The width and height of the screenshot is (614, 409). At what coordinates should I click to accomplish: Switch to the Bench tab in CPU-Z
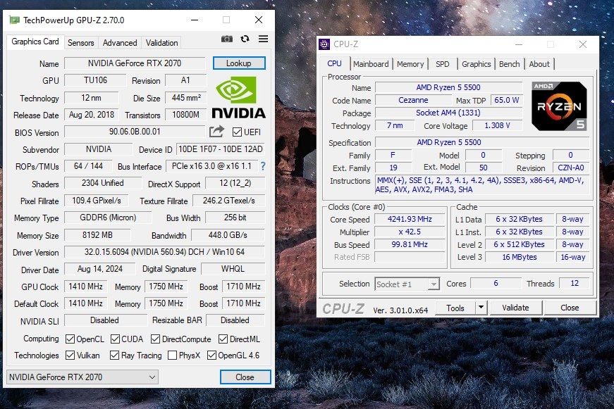[x=510, y=64]
